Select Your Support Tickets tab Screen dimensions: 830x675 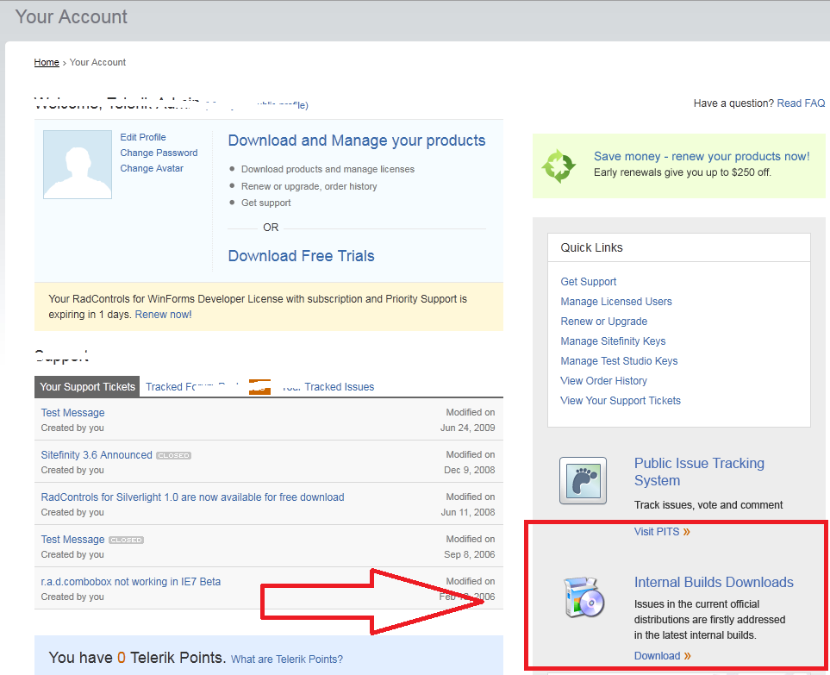pos(87,387)
